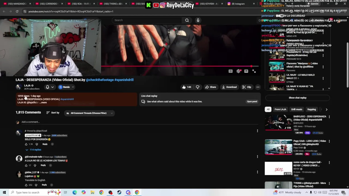Open options for como carta de dragon ball
Image resolution: width=349 pixels, height=196 pixels.
coord(329,163)
